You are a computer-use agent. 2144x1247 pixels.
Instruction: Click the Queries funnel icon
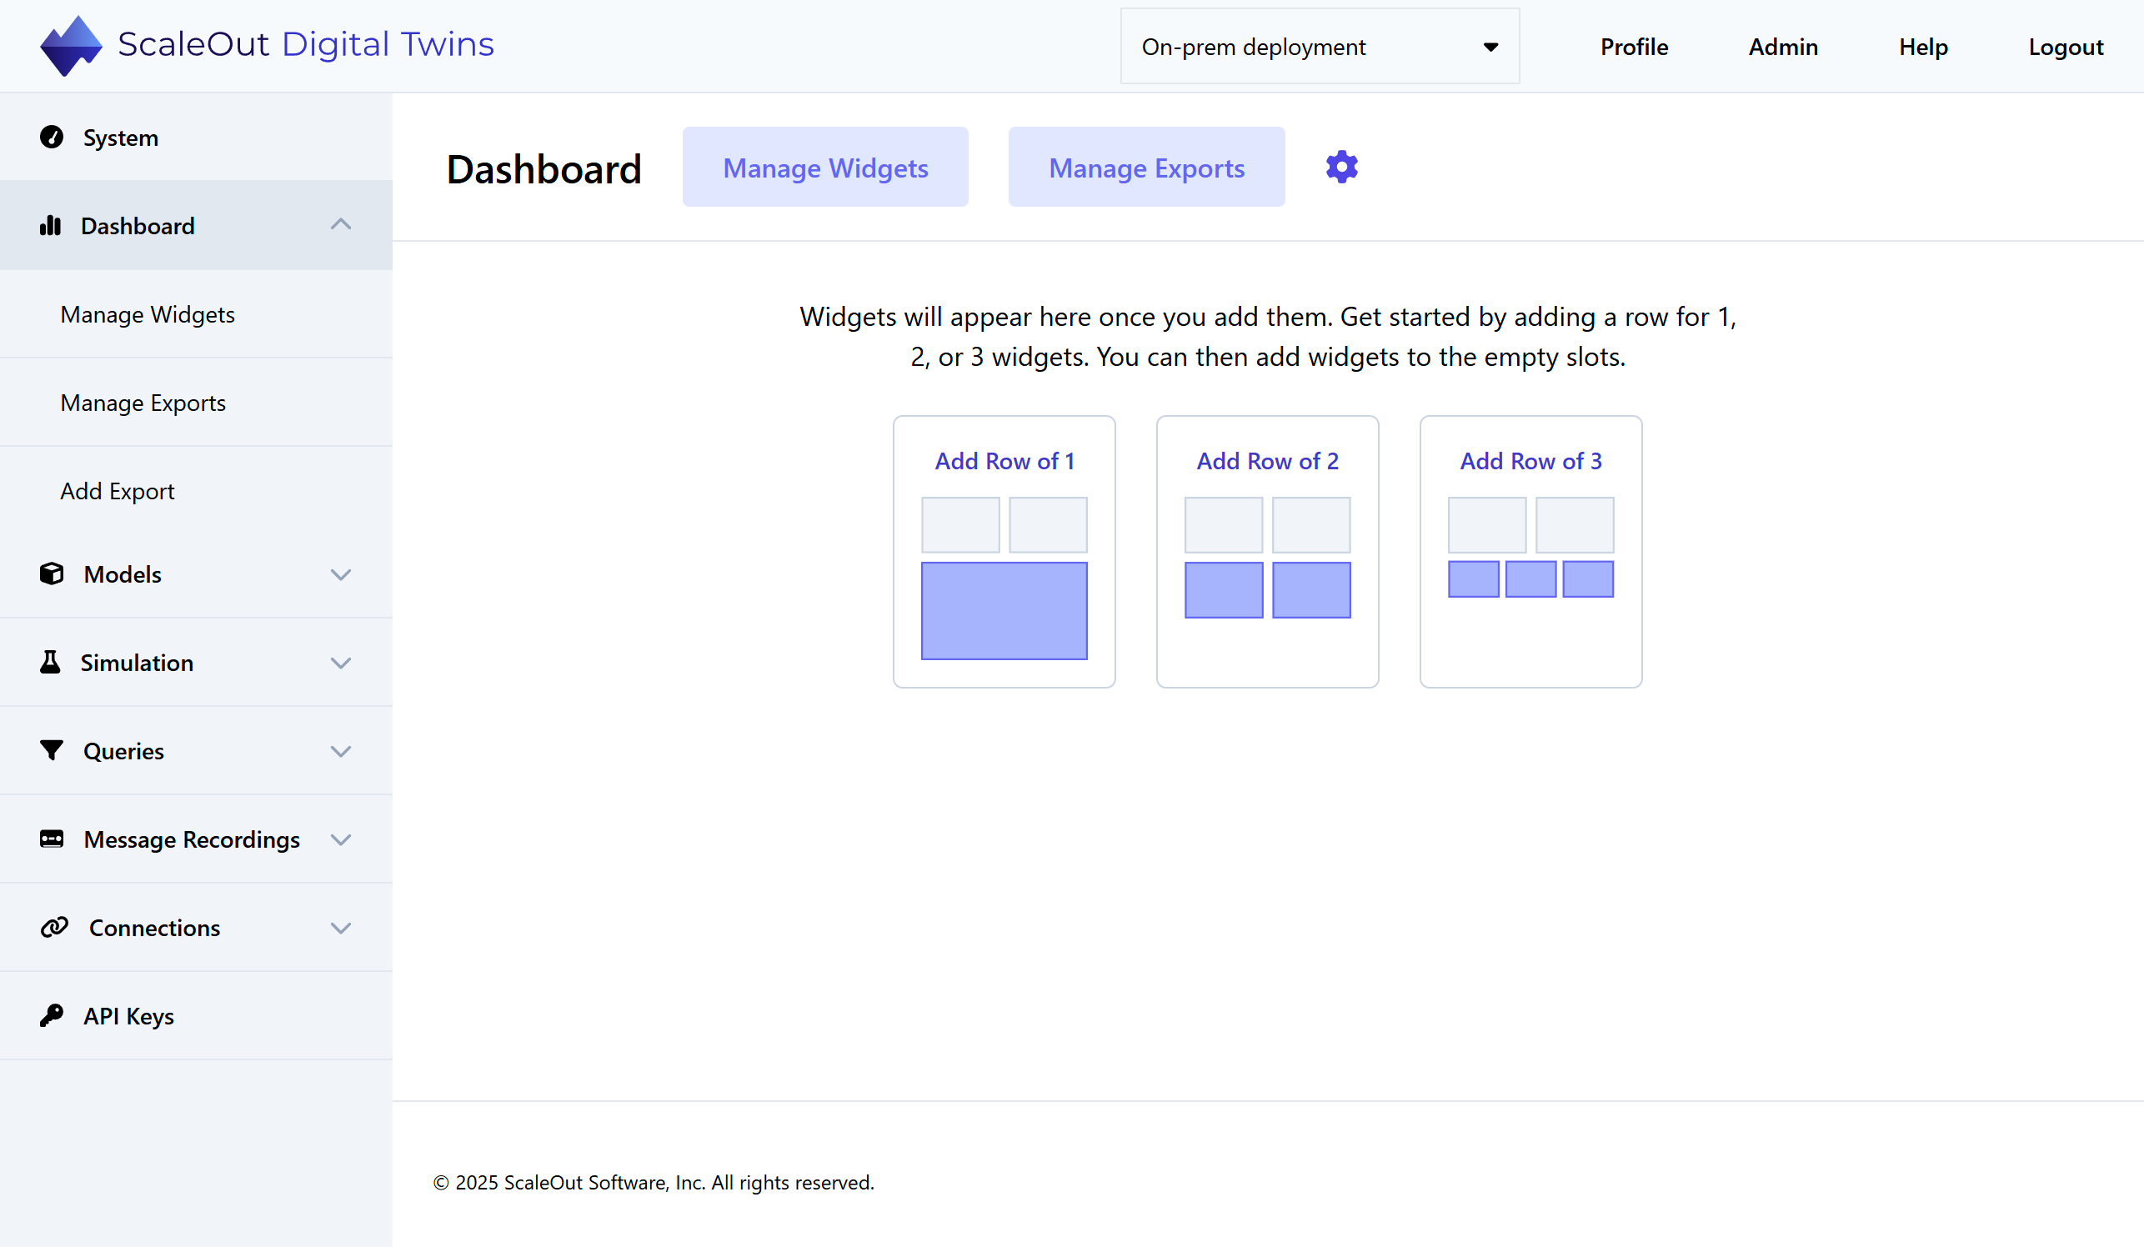coord(52,750)
